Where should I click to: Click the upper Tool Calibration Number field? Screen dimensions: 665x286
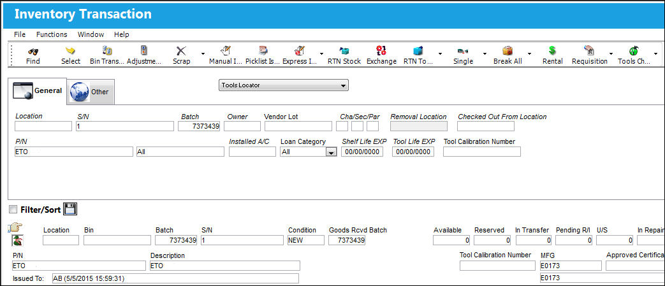[482, 152]
